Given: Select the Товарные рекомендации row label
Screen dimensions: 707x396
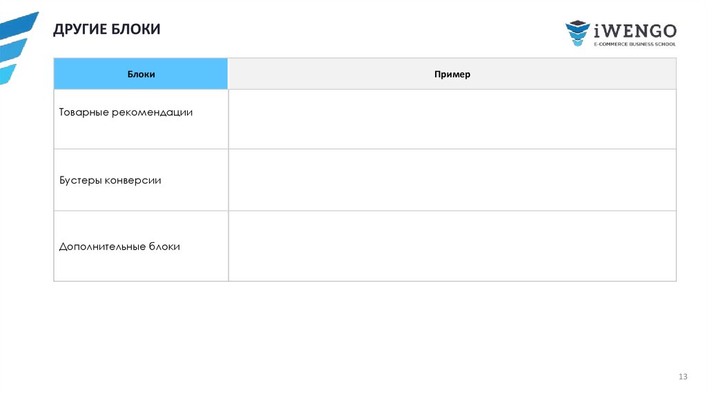Looking at the screenshot, I should [x=126, y=112].
